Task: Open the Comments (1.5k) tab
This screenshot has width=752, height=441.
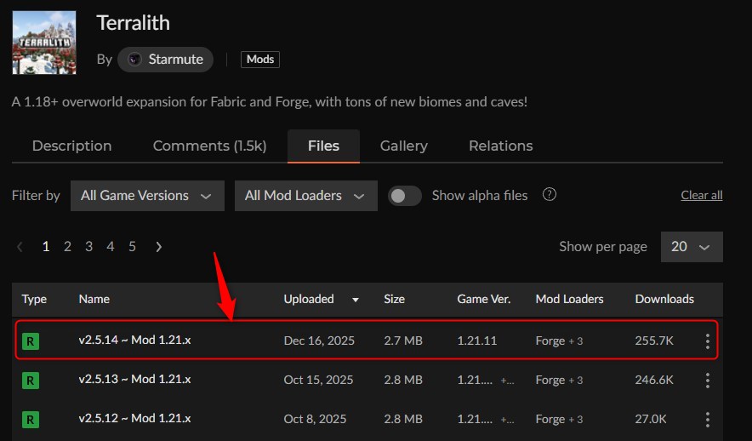Action: point(209,146)
